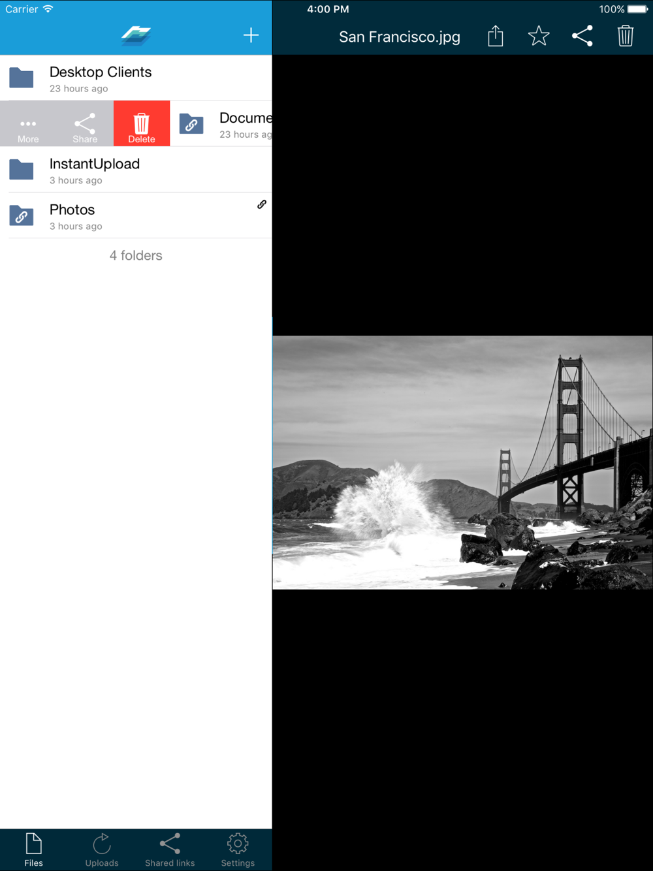
Task: Tap the app logo in header
Action: click(x=136, y=35)
